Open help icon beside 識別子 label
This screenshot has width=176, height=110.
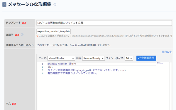[22, 35]
